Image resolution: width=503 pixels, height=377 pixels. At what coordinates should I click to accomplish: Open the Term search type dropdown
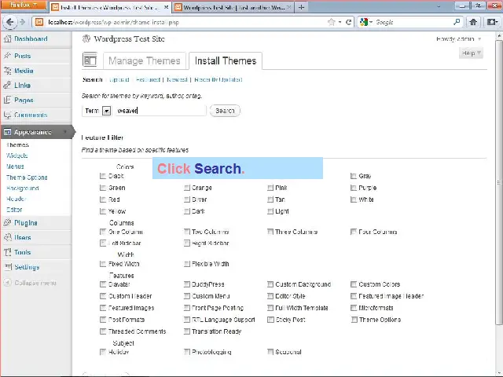(x=97, y=111)
